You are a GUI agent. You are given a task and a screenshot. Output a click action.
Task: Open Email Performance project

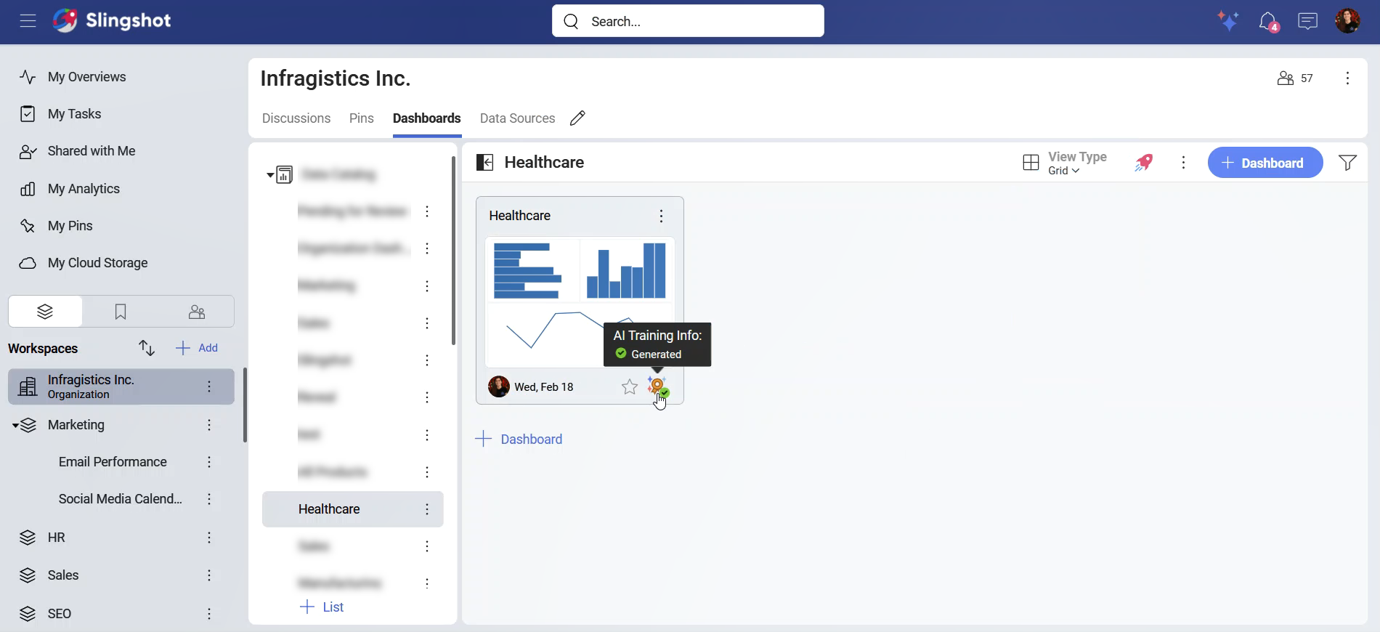tap(113, 462)
